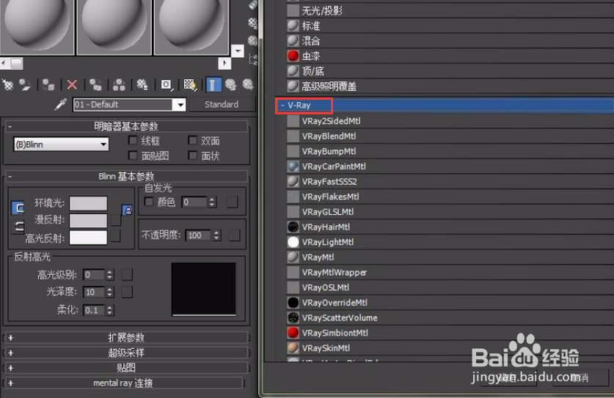The image size is (614, 398).
Task: Collapse the Blinn 基本参数 rollout
Action: [x=125, y=177]
